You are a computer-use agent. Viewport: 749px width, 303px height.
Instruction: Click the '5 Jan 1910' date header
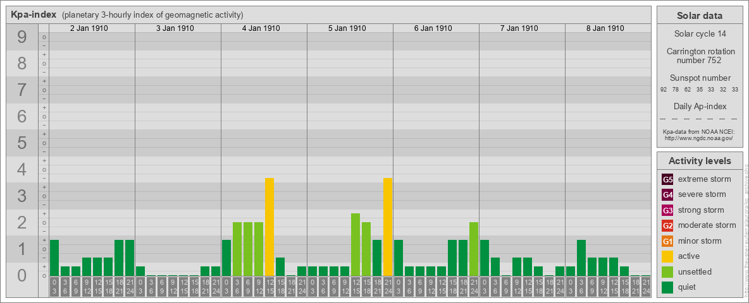click(x=347, y=28)
